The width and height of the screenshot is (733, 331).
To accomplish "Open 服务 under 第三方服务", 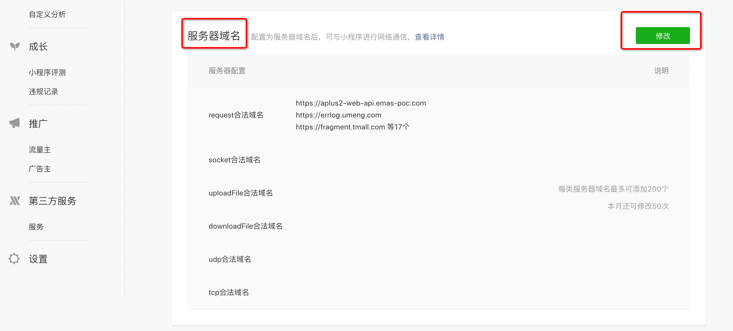I will point(36,227).
